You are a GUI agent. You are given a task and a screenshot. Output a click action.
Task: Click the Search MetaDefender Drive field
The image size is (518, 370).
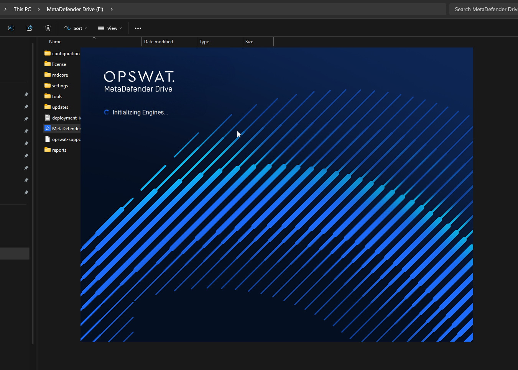(484, 9)
